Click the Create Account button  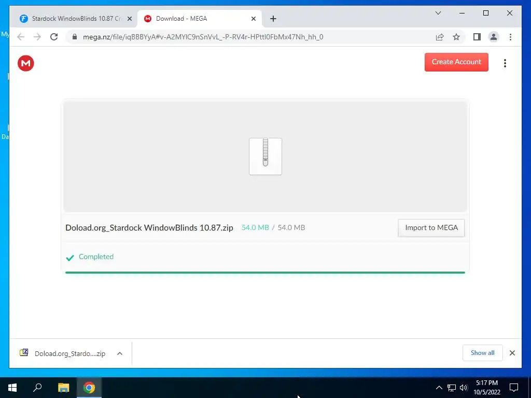[456, 62]
